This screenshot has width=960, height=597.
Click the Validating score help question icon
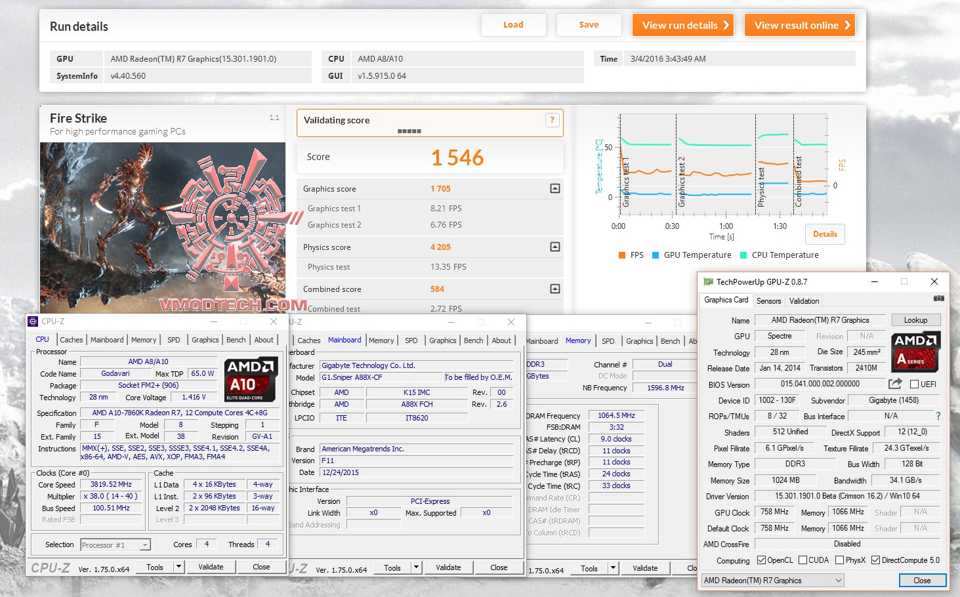pyautogui.click(x=553, y=120)
